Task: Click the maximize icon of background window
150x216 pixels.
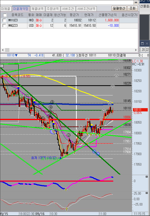Action: coord(142,44)
